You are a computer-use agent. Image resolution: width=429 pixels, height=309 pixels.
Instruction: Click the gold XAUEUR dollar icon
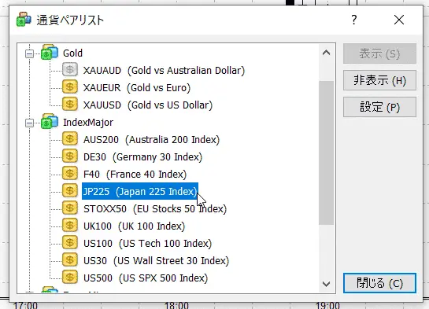tap(70, 87)
